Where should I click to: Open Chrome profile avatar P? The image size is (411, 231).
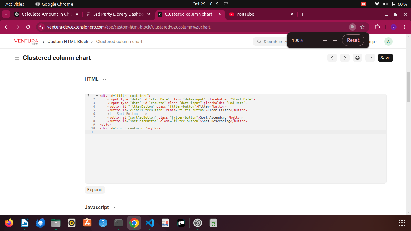393,27
